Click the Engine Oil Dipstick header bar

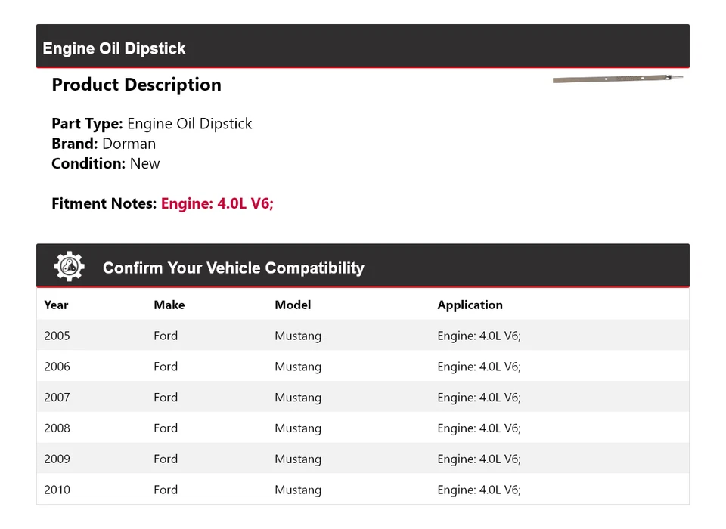click(x=363, y=48)
